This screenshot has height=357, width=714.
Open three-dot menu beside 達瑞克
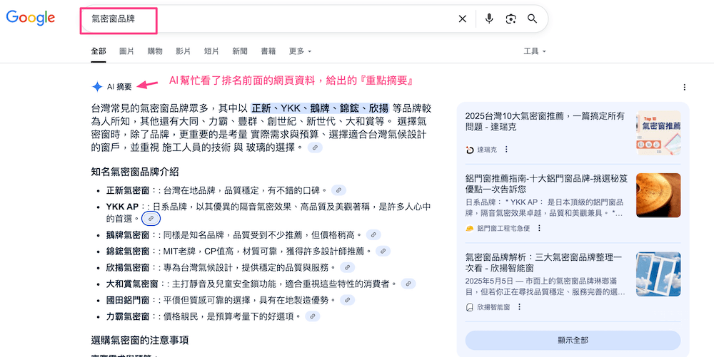[x=506, y=150]
